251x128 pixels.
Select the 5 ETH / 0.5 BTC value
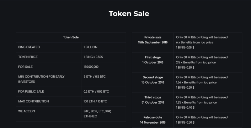[x=94, y=77]
